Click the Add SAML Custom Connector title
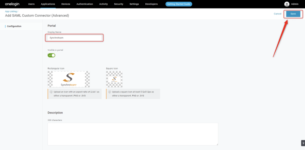Image resolution: width=305 pixels, height=150 pixels. [x=37, y=16]
